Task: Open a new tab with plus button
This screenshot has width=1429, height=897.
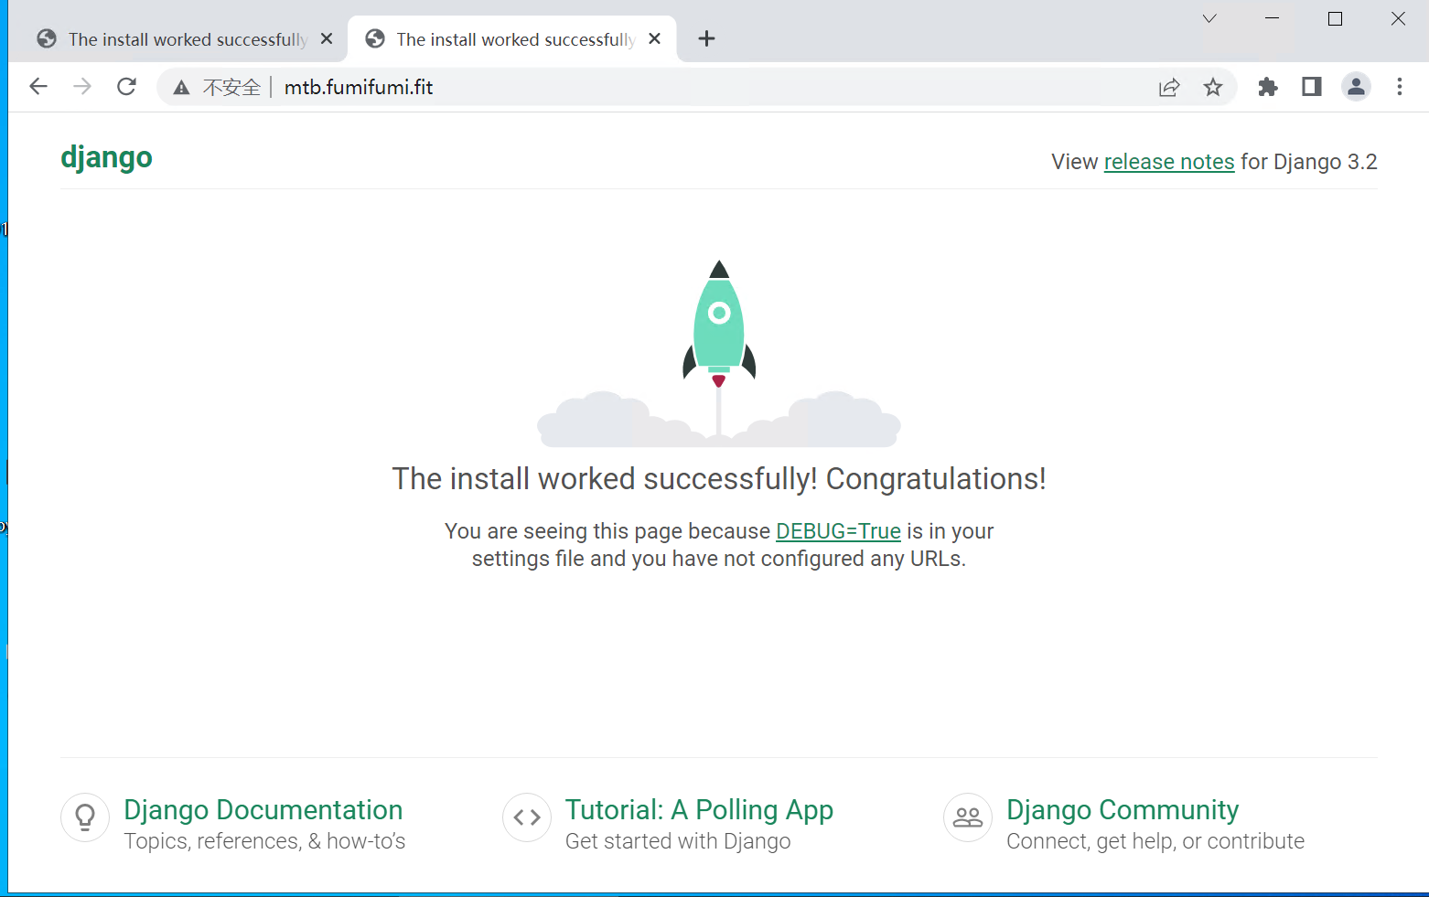Action: 706,38
